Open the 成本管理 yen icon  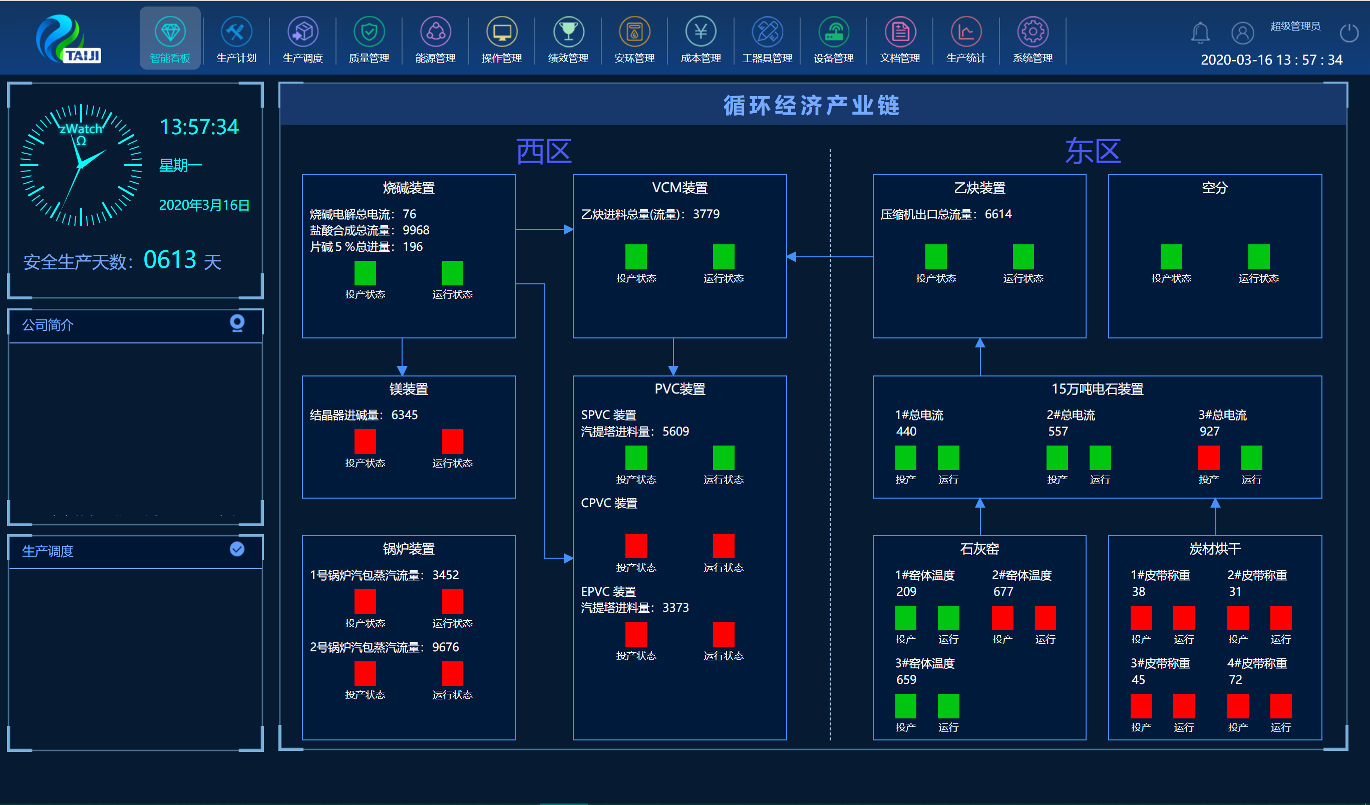[x=701, y=32]
